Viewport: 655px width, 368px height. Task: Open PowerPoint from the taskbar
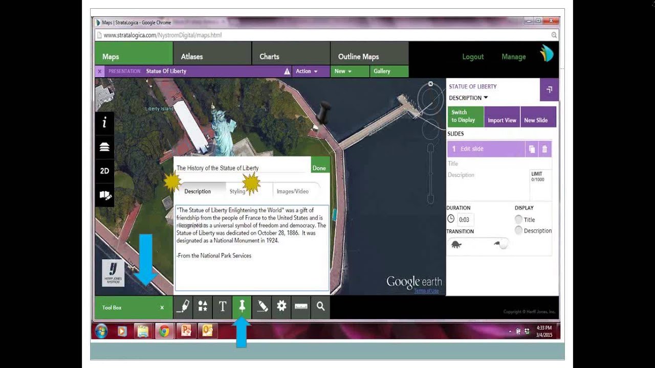pos(185,331)
